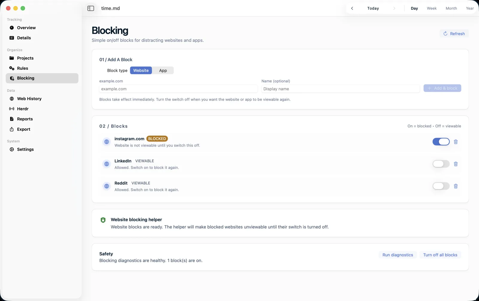Click the Export share icon

tap(12, 129)
